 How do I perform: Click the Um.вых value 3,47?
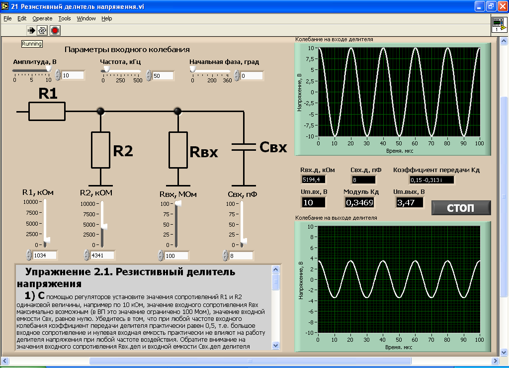point(410,202)
